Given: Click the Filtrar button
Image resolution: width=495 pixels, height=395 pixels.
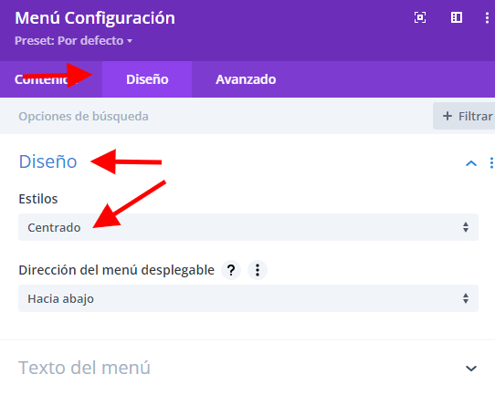Looking at the screenshot, I should coord(464,116).
